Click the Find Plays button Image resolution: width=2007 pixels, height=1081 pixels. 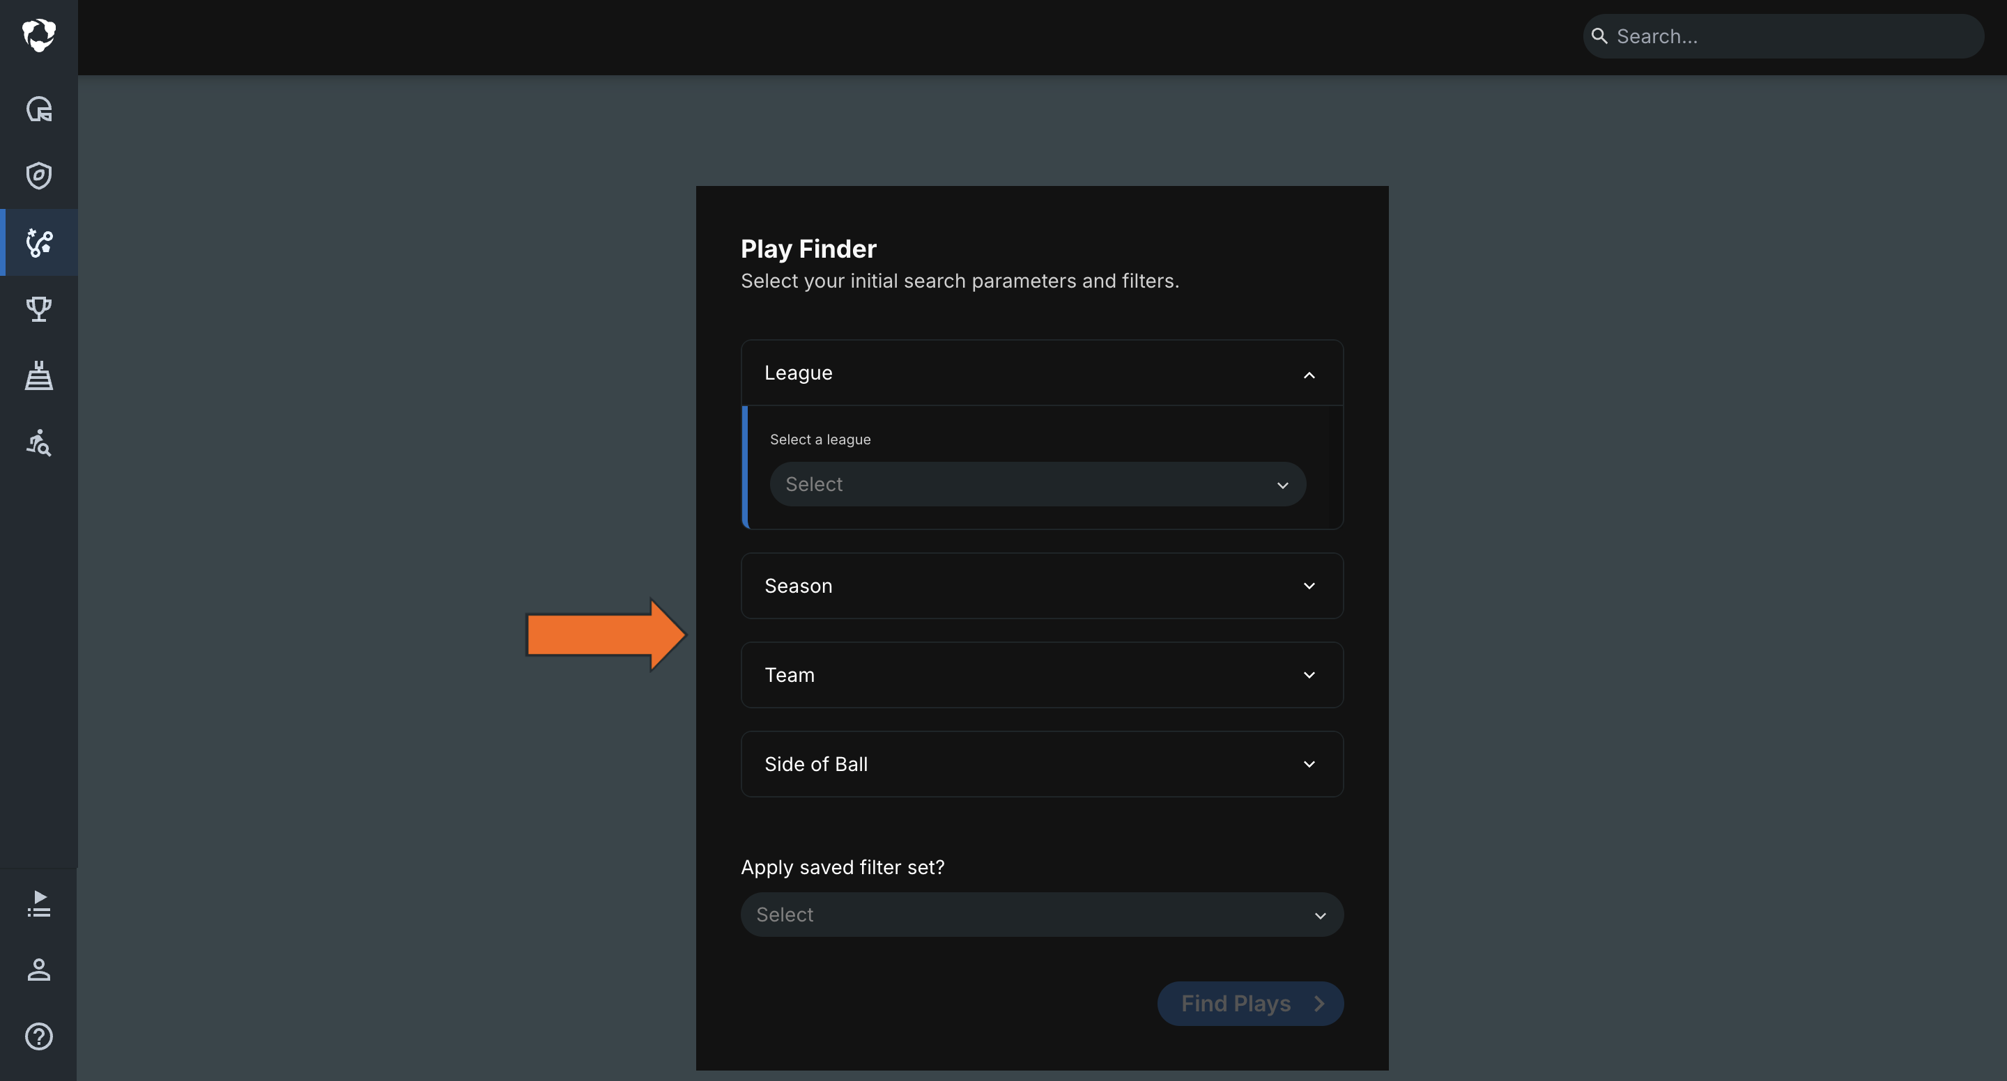1250,1004
